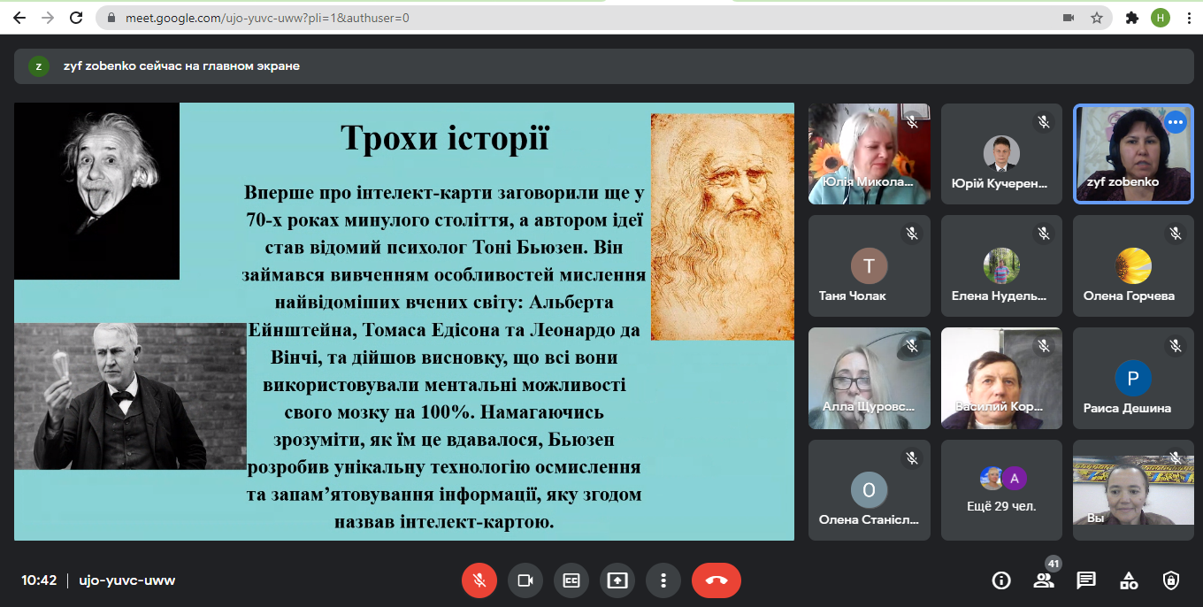This screenshot has width=1203, height=607.
Task: Open the browser extensions puzzle icon
Action: click(x=1131, y=18)
